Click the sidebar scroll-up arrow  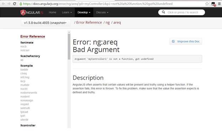click(x=69, y=32)
